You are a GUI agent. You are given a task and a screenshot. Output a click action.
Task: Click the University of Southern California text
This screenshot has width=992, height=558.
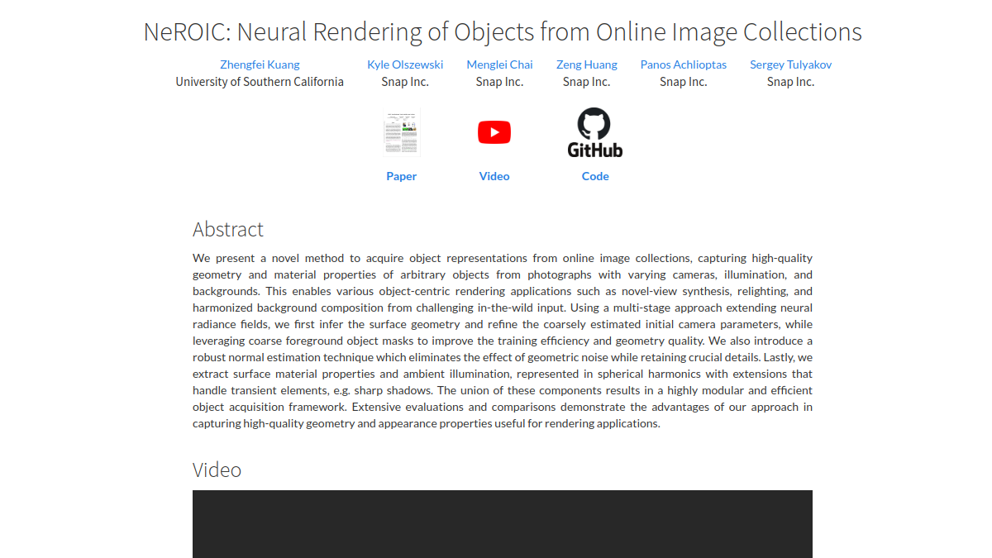pyautogui.click(x=260, y=82)
